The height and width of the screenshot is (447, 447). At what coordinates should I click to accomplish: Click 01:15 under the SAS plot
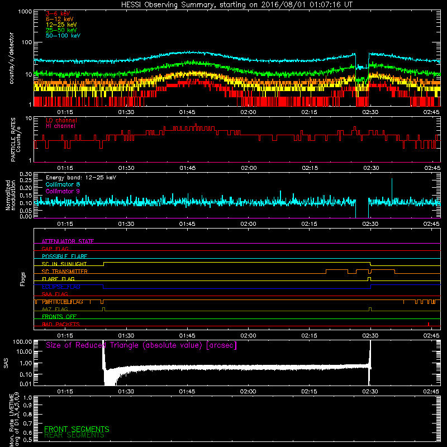[x=65, y=392]
